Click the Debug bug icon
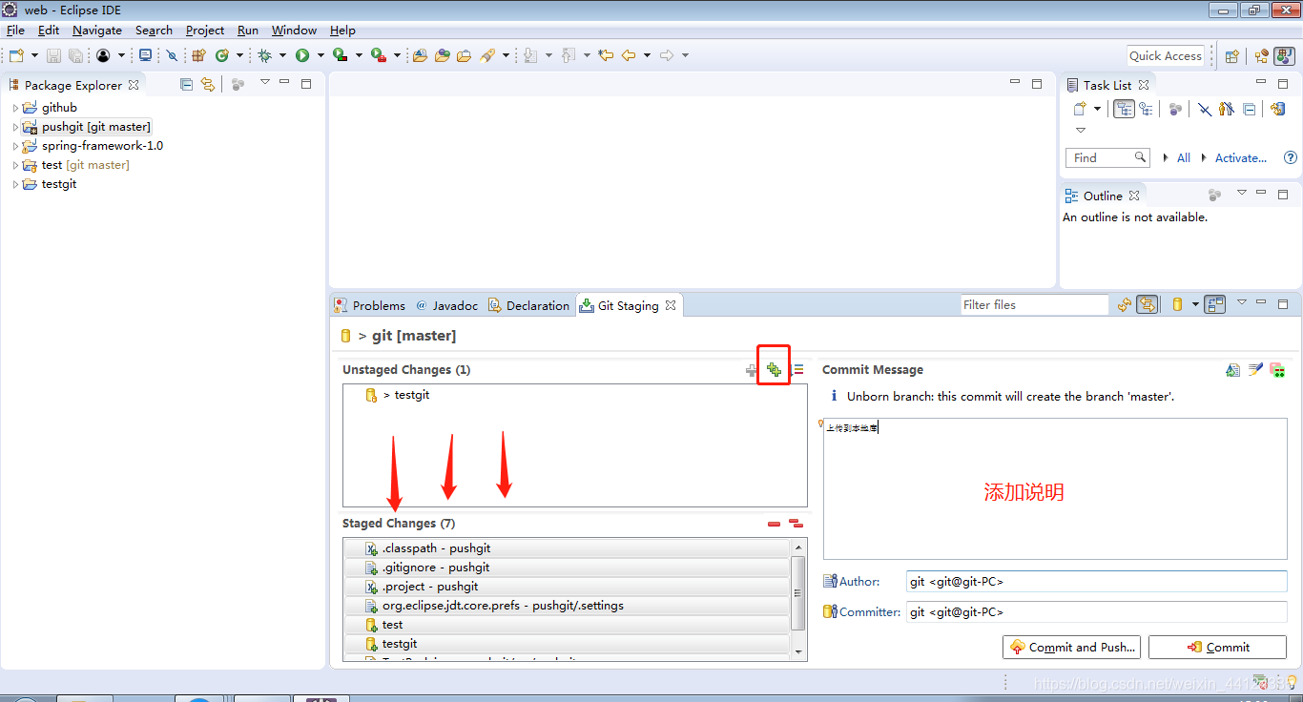 265,55
